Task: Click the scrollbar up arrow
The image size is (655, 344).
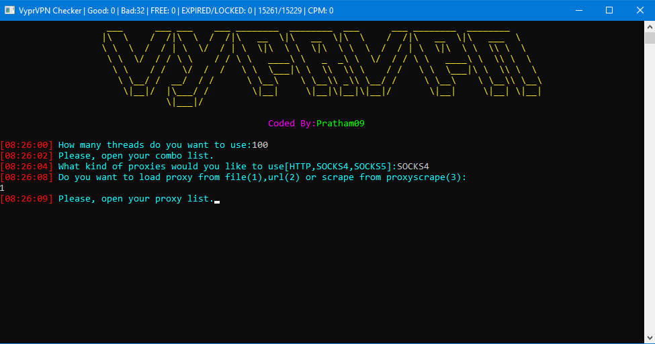Action: click(650, 27)
